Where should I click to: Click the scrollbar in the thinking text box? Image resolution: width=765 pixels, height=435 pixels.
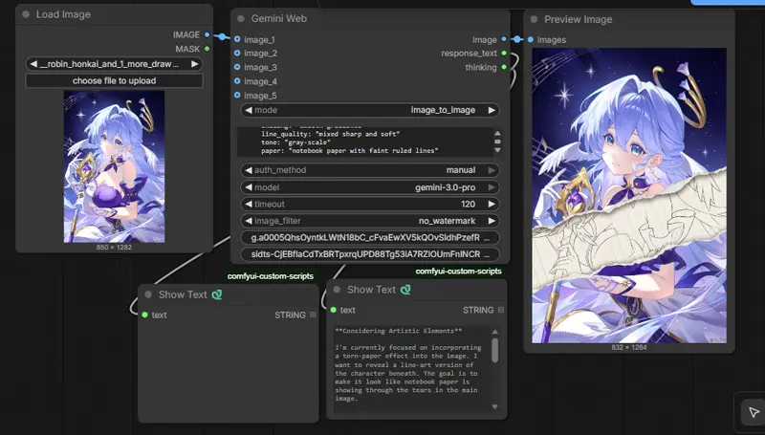point(494,351)
